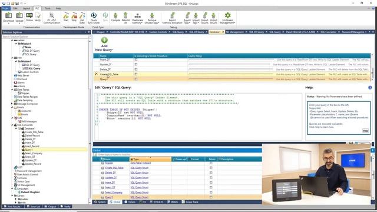377x212 pixels.
Task: Open the Help ribbon tab
Action: tap(58, 8)
